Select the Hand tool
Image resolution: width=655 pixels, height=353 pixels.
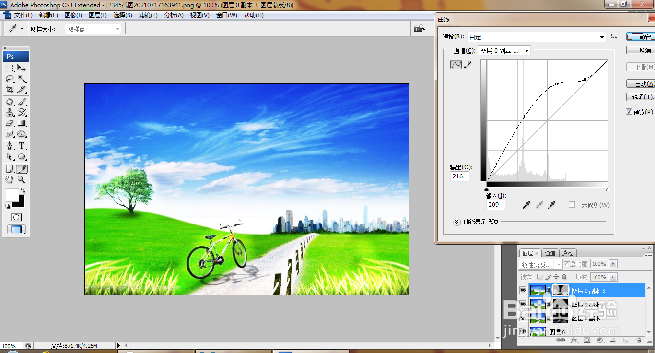pyautogui.click(x=10, y=179)
